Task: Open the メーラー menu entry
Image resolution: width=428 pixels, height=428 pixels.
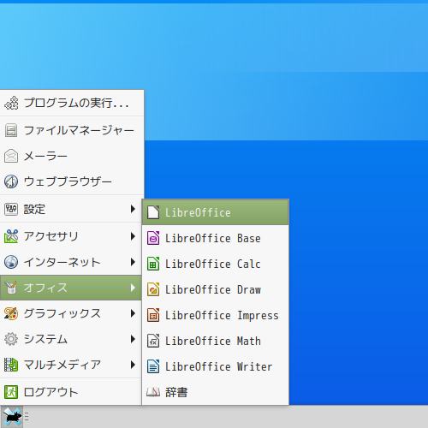Action: [72, 156]
